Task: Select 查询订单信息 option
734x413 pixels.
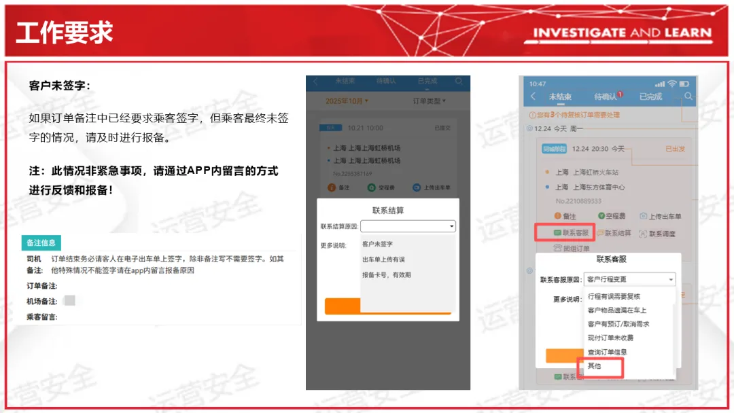Action: [x=607, y=352]
